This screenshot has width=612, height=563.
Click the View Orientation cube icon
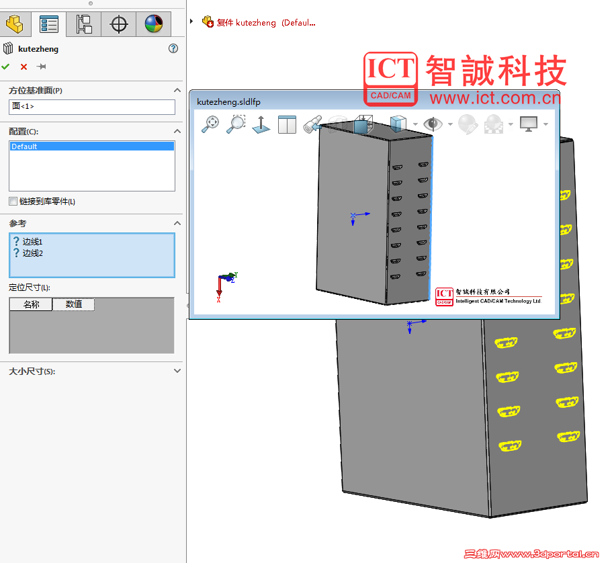coord(363,124)
